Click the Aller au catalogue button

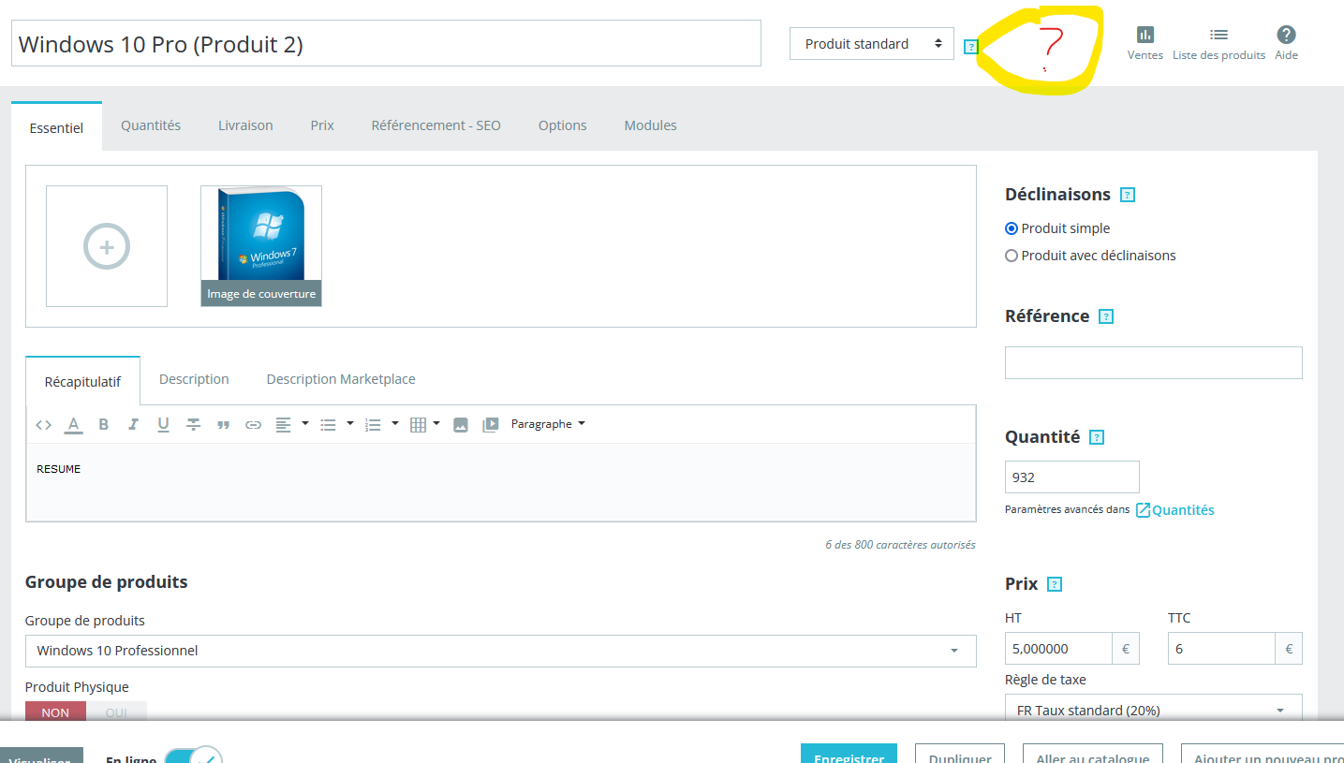1093,754
